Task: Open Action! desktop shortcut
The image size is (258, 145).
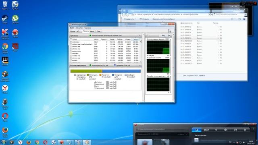Action: click(15, 33)
